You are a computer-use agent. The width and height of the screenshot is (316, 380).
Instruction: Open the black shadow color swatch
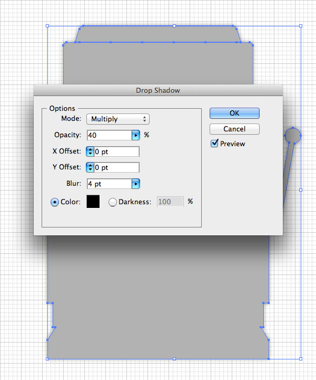pyautogui.click(x=93, y=202)
